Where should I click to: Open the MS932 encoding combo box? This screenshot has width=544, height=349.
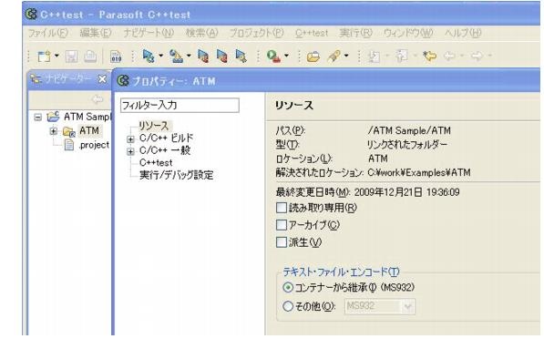[380, 306]
